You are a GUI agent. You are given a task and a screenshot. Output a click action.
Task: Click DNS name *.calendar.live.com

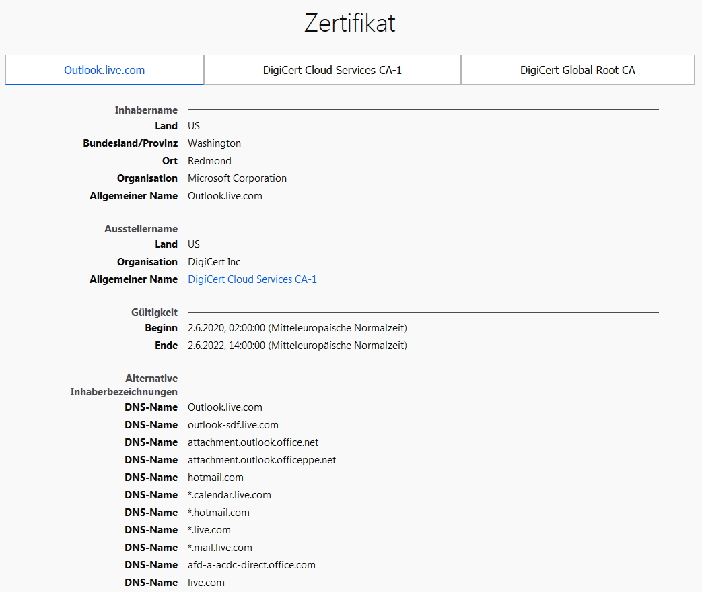(x=230, y=495)
